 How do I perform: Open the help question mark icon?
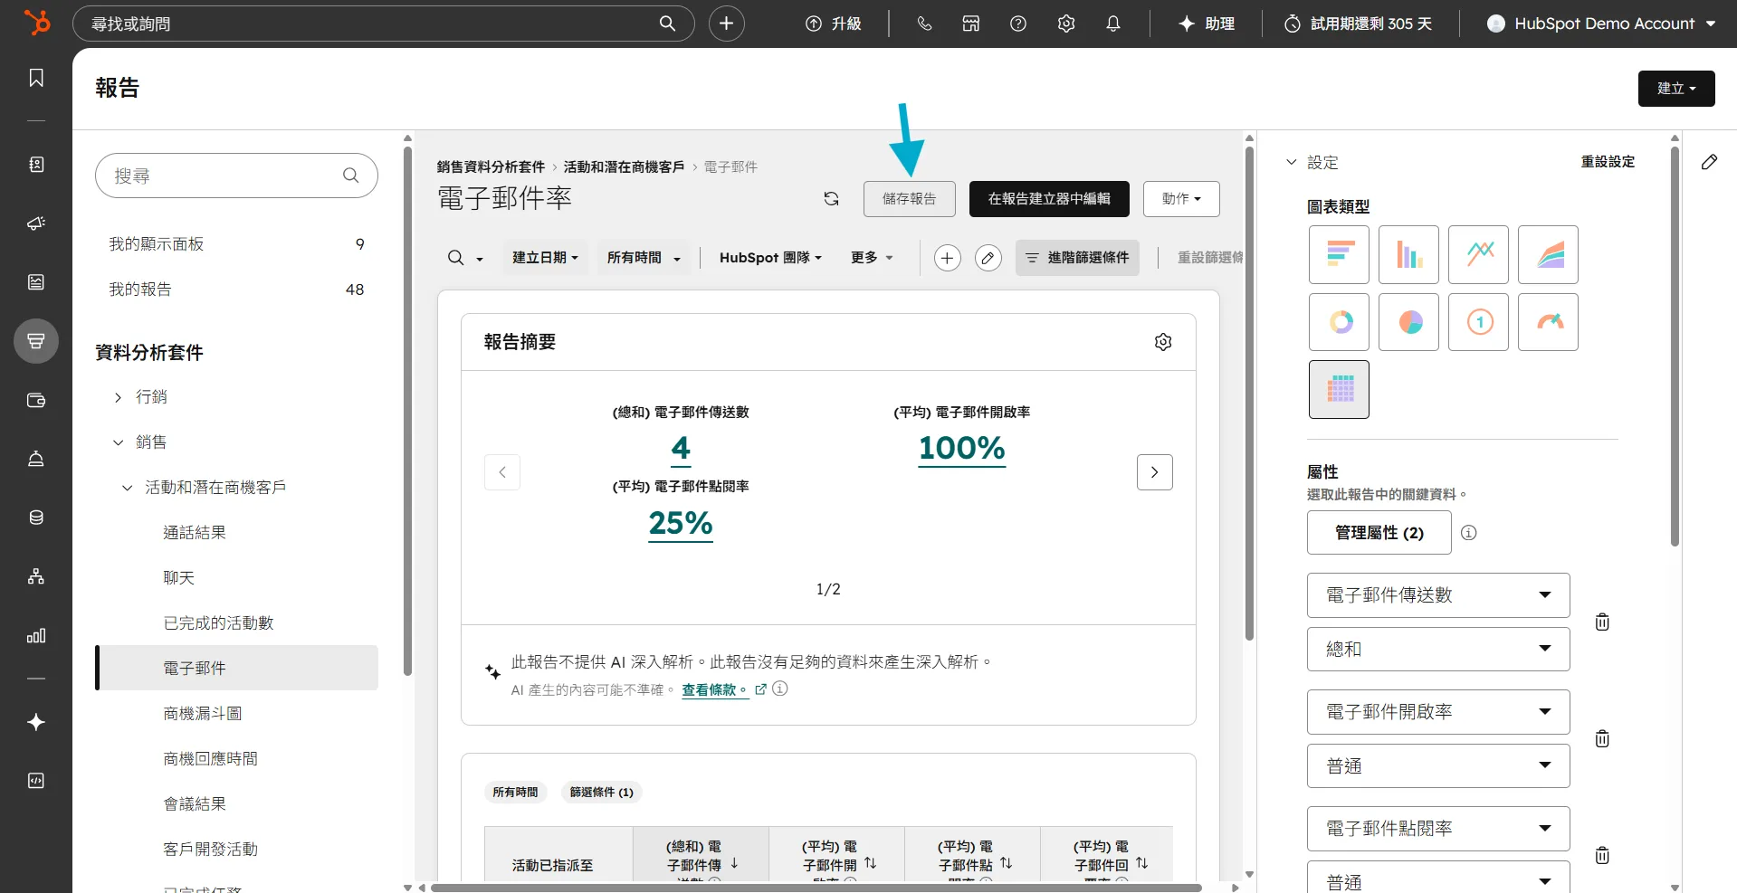[1018, 24]
